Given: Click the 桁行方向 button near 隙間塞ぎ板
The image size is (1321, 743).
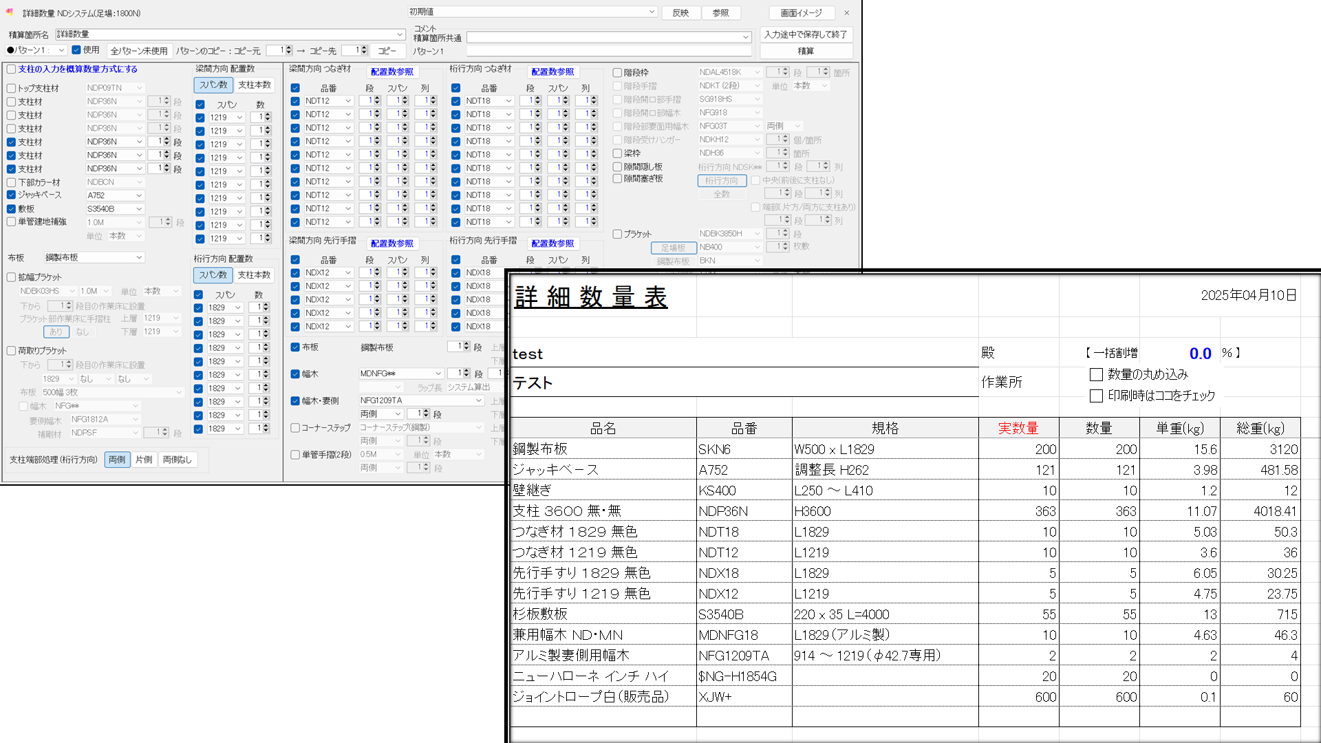Looking at the screenshot, I should 722,180.
